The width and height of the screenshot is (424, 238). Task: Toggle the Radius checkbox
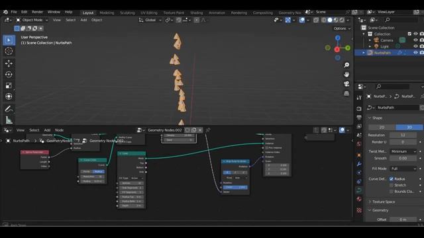coord(392,179)
